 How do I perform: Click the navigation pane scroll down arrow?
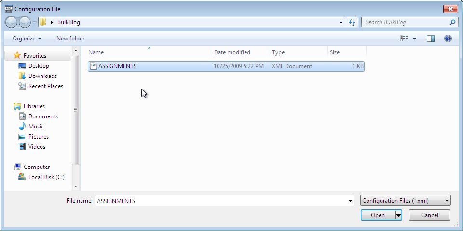click(76, 186)
